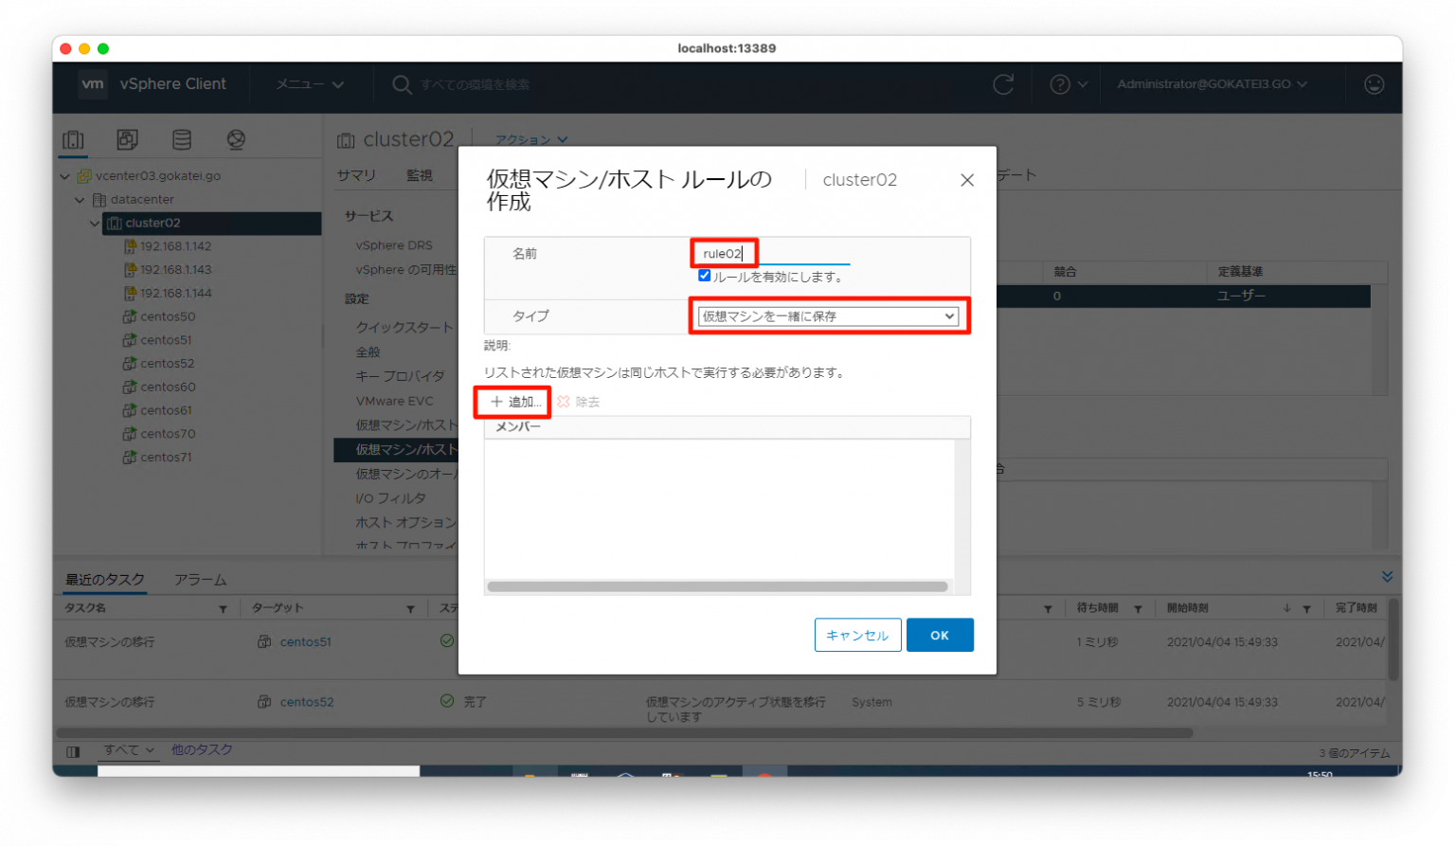Toggle the filter on タスク名 column
Image resolution: width=1455 pixels, height=846 pixels.
click(x=225, y=607)
